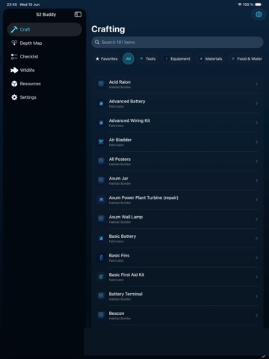269x359 pixels.
Task: Filter by Food & Water category
Action: click(x=247, y=59)
